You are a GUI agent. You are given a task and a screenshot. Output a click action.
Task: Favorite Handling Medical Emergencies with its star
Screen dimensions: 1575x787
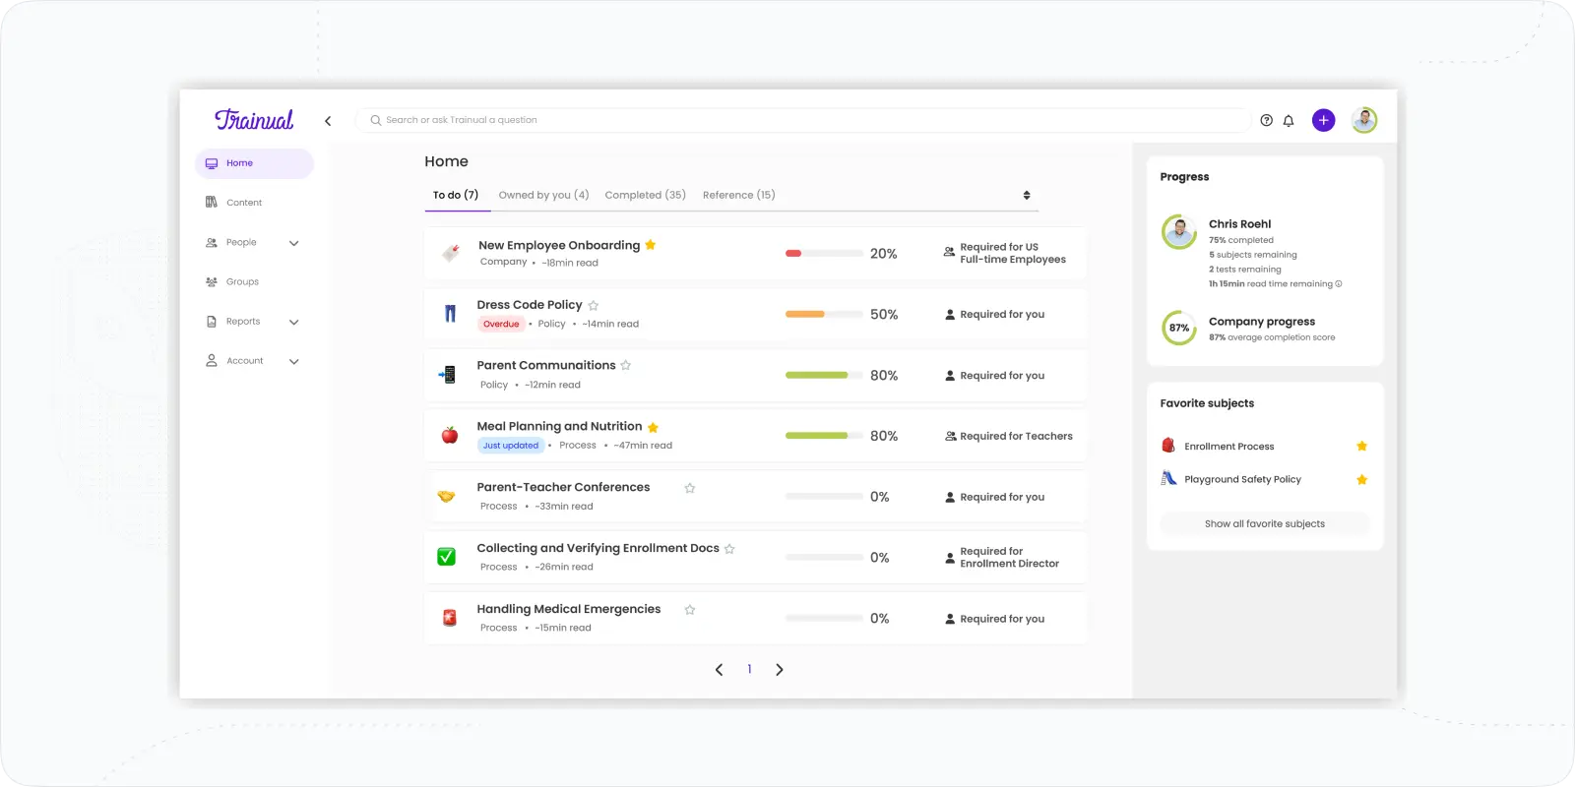click(690, 610)
